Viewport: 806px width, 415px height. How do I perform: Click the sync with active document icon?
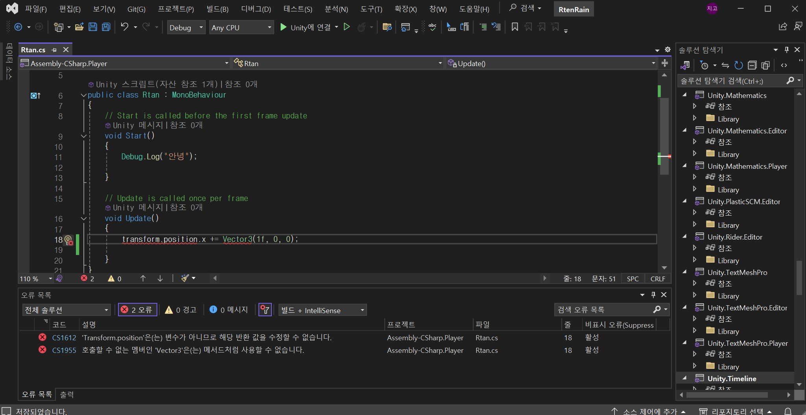tap(725, 65)
